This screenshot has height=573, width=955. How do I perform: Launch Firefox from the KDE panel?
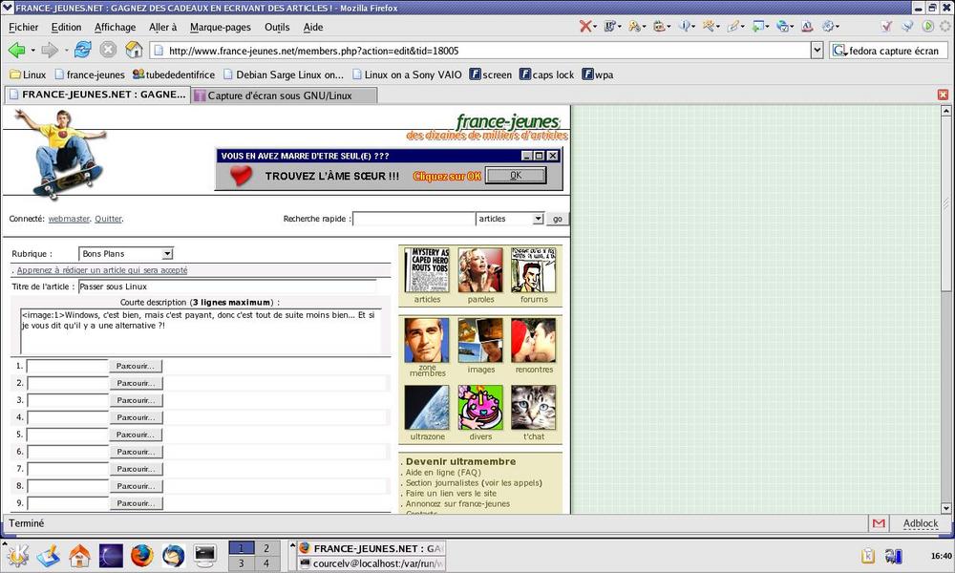tap(142, 555)
